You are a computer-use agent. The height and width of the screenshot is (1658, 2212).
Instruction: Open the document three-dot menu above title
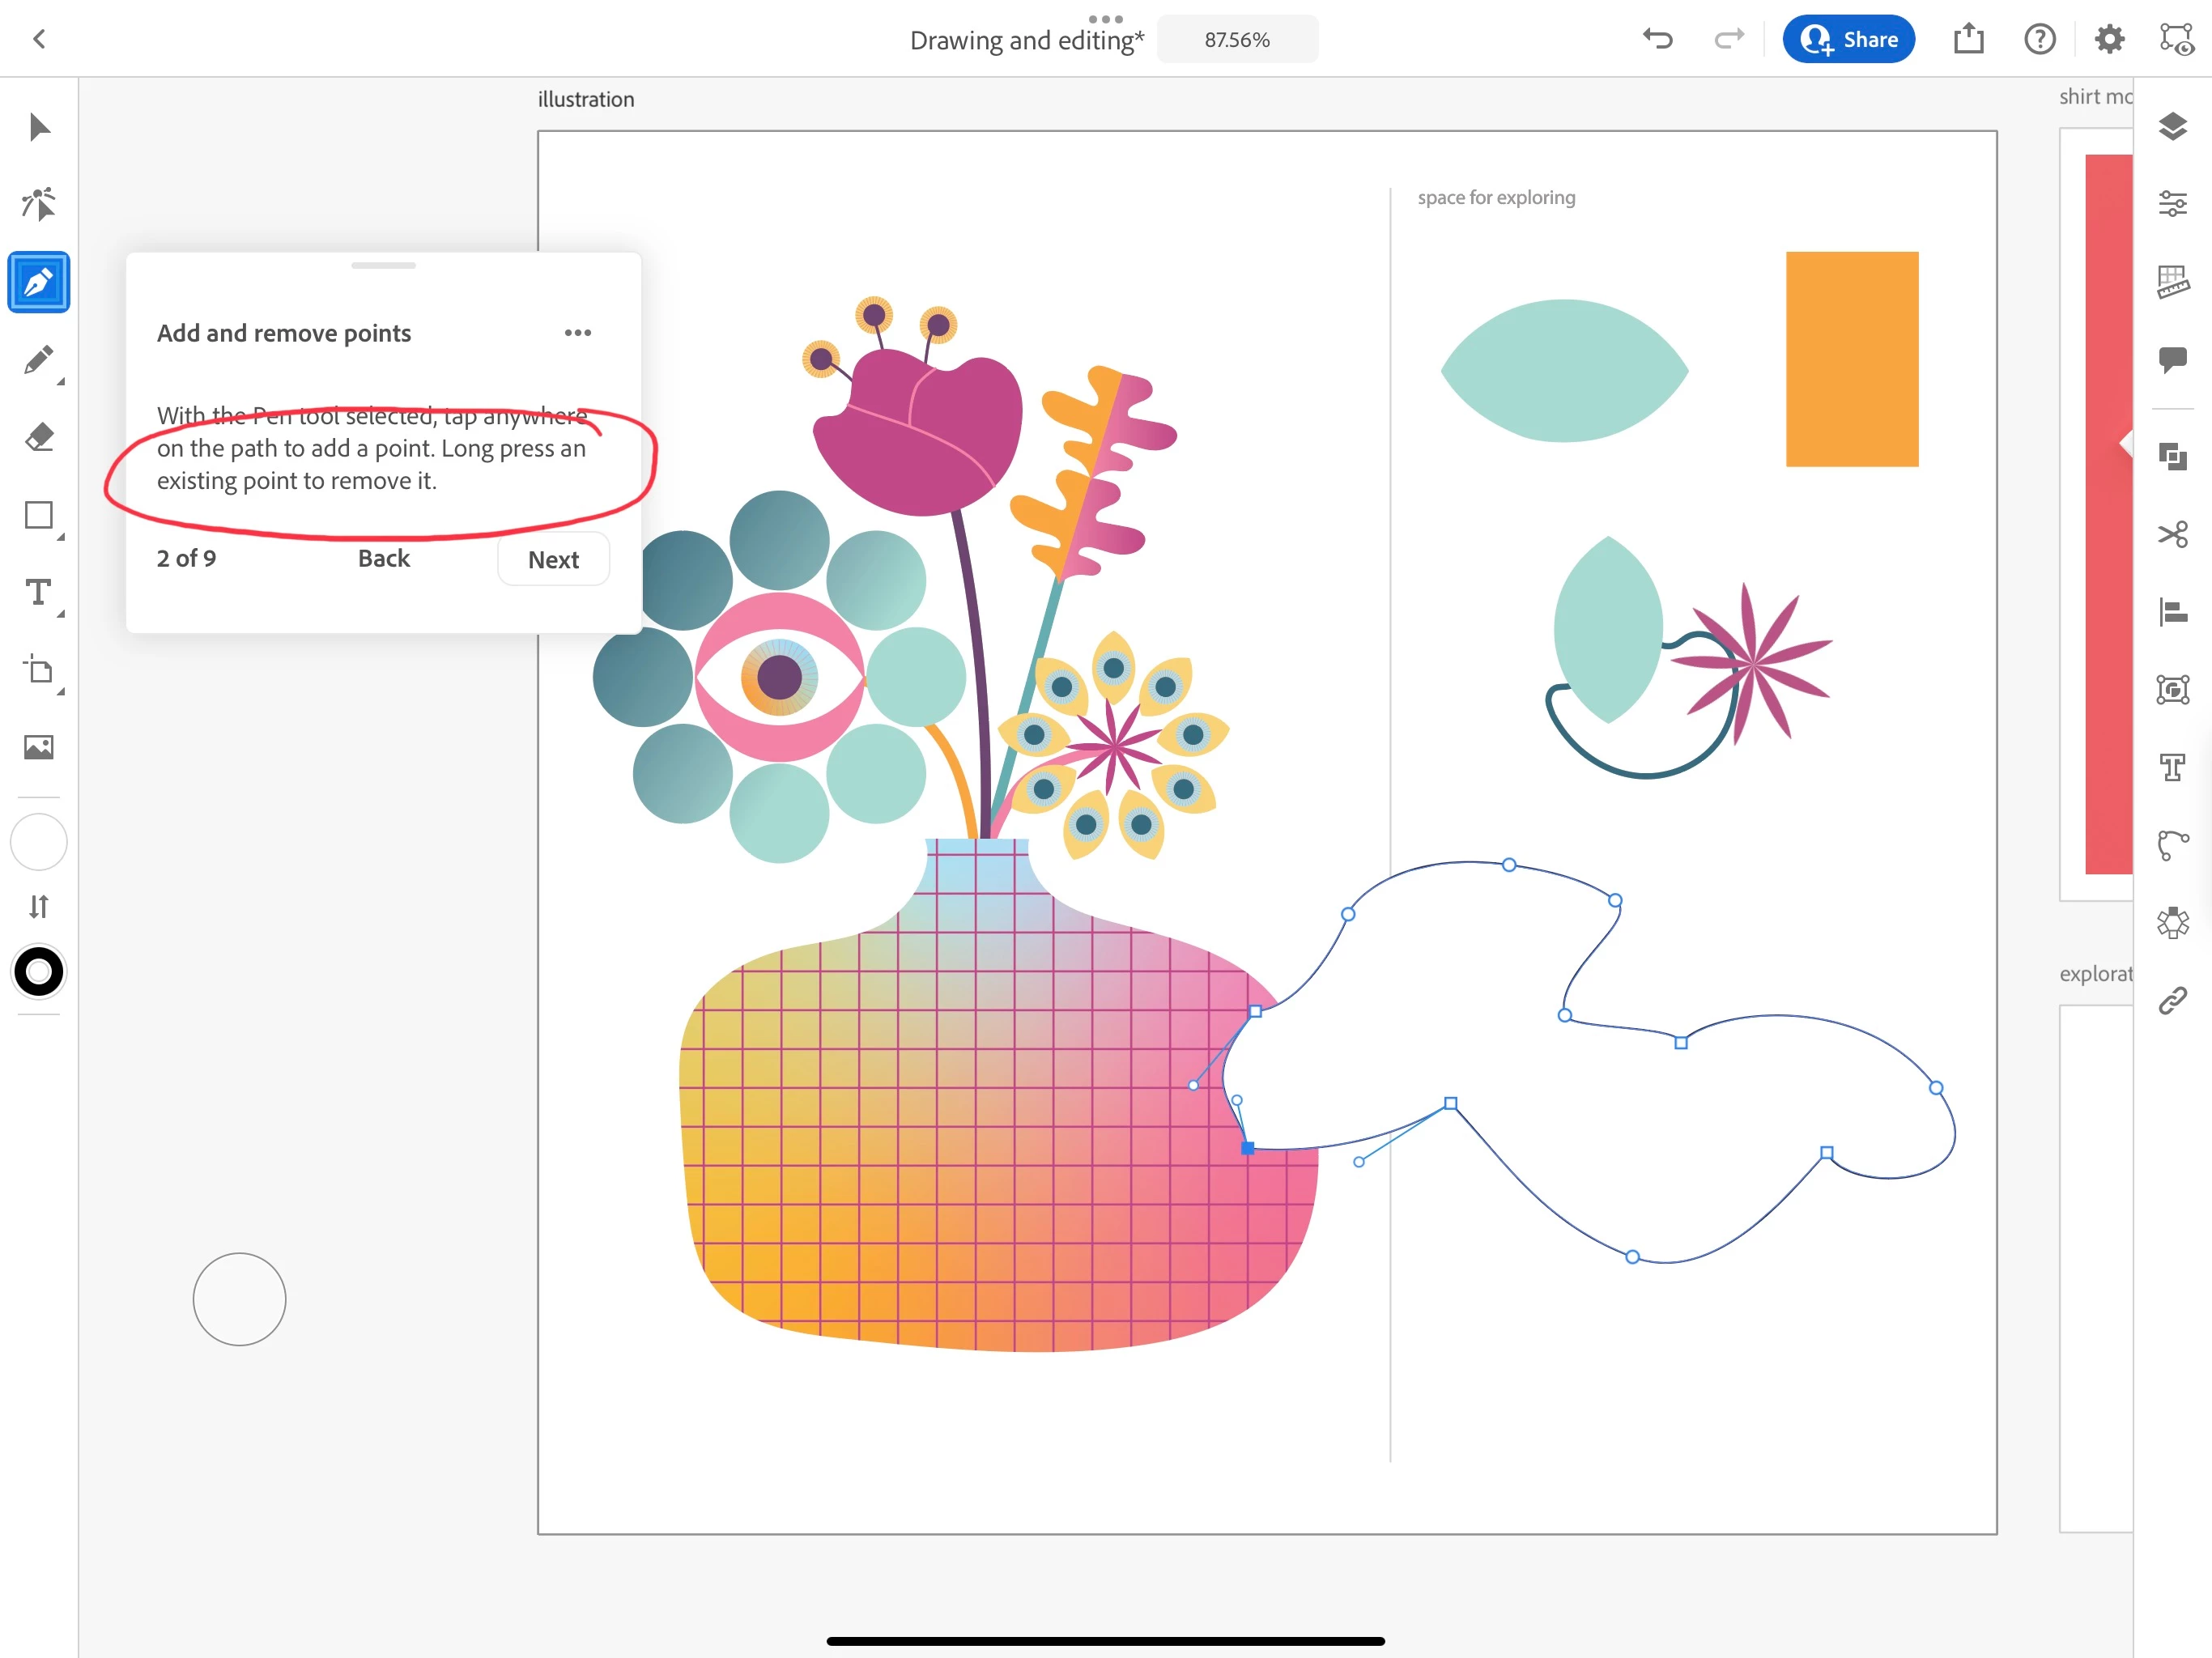pos(1105,18)
